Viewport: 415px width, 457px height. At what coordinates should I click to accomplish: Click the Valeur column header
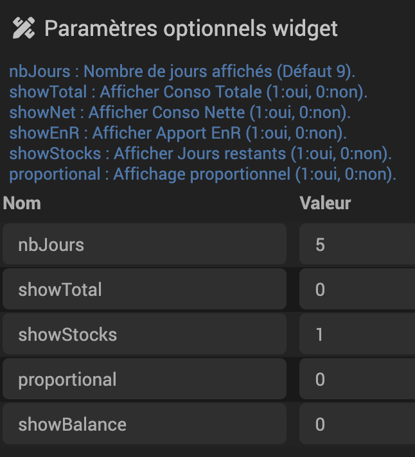click(x=325, y=203)
